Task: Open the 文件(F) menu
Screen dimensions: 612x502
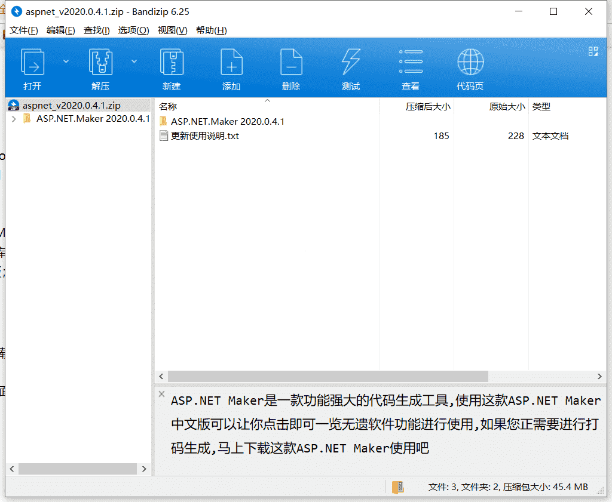Action: (23, 30)
